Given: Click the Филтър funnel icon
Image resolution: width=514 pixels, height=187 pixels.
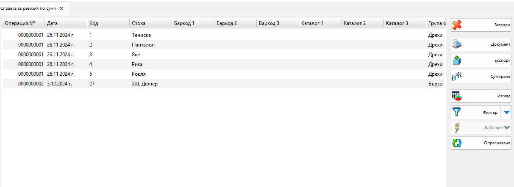Looking at the screenshot, I should click(457, 112).
